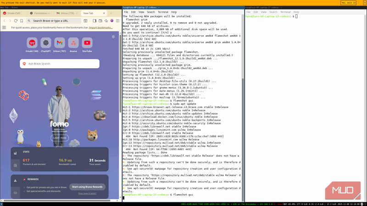Open the Brave sidebar panel toggle
Image resolution: width=367 pixels, height=206 pixels.
click(x=95, y=21)
